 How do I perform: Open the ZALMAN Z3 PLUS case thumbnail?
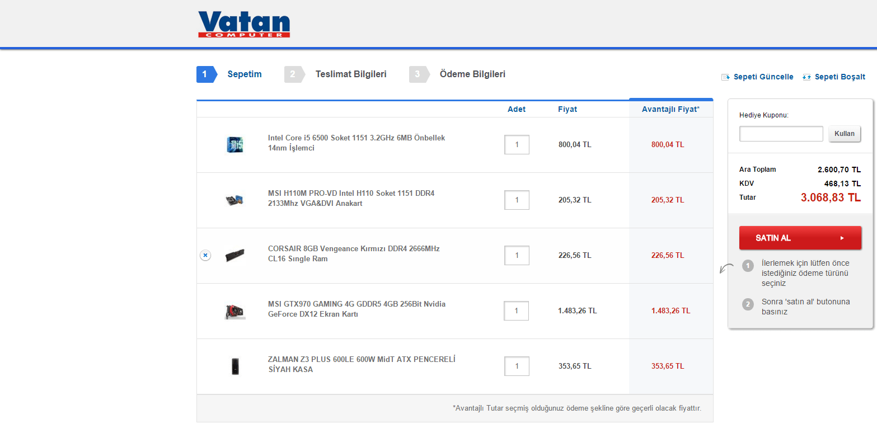(x=235, y=366)
